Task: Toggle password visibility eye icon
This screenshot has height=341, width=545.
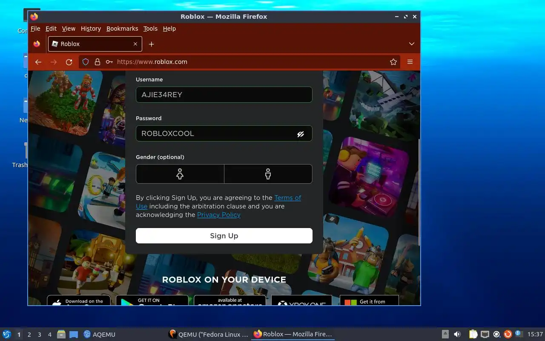Action: point(301,134)
